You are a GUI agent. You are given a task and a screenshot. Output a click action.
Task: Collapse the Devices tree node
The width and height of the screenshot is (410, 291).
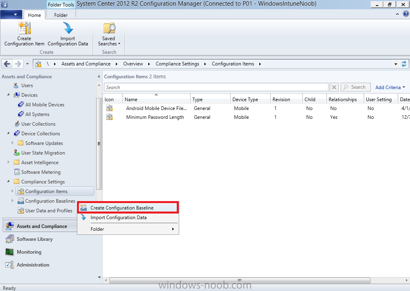(x=8, y=94)
